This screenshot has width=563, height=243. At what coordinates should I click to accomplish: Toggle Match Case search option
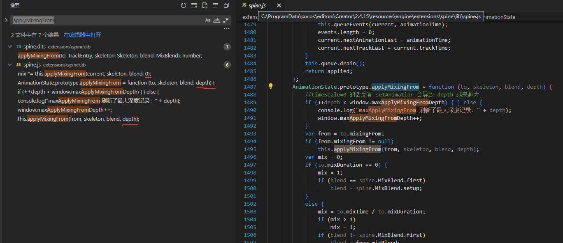tap(208, 20)
